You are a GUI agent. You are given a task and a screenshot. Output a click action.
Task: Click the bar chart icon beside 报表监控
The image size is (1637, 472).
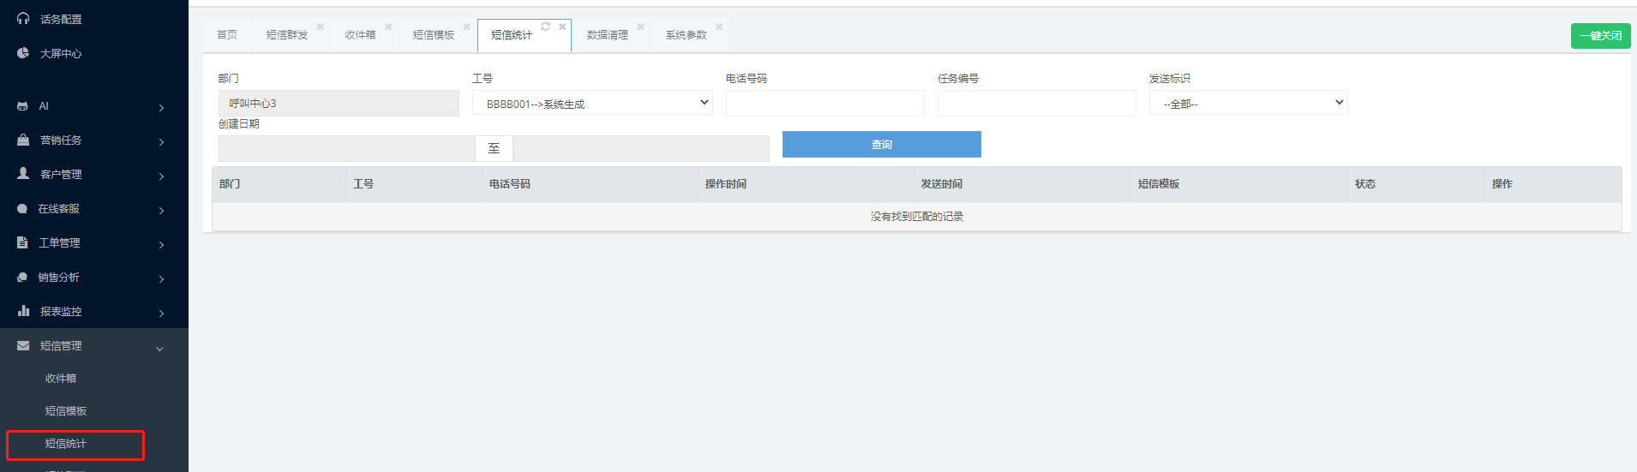(x=23, y=311)
